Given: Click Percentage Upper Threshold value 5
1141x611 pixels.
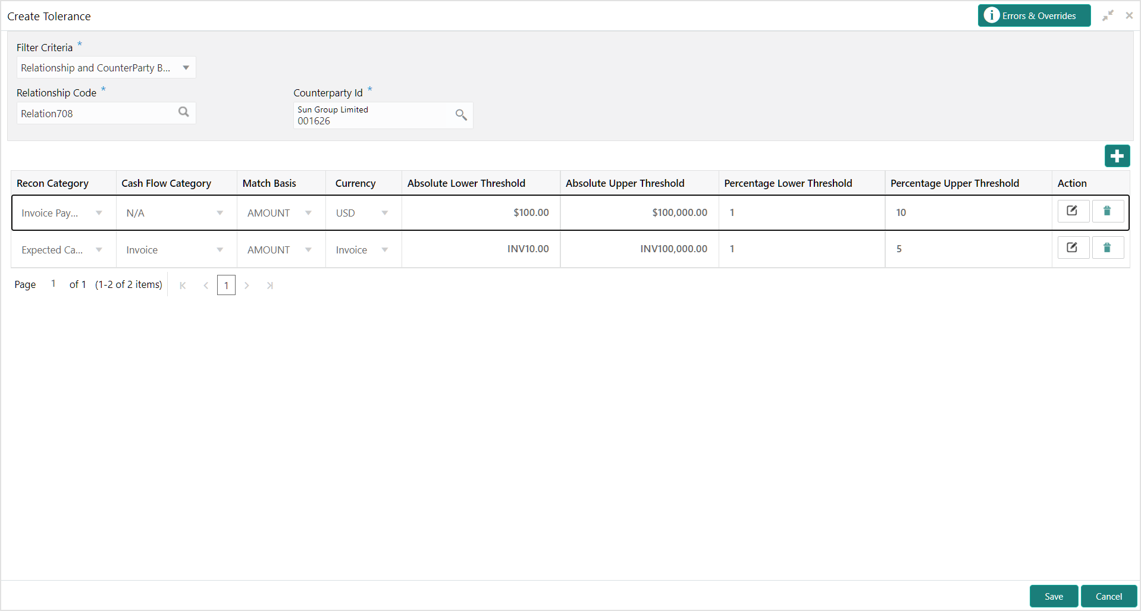Looking at the screenshot, I should 968,249.
